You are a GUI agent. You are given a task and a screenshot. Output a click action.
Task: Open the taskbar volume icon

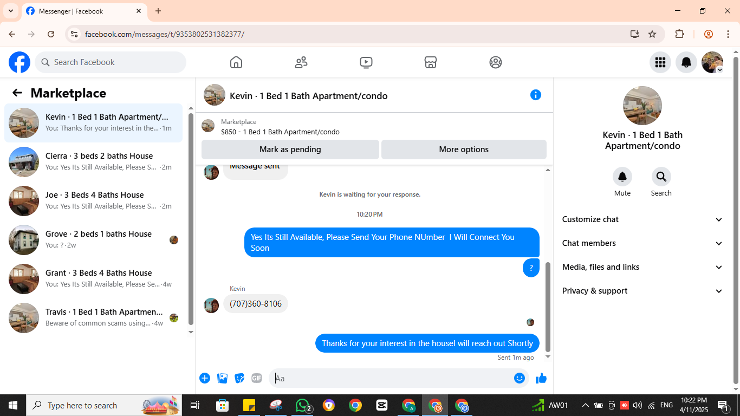(638, 405)
